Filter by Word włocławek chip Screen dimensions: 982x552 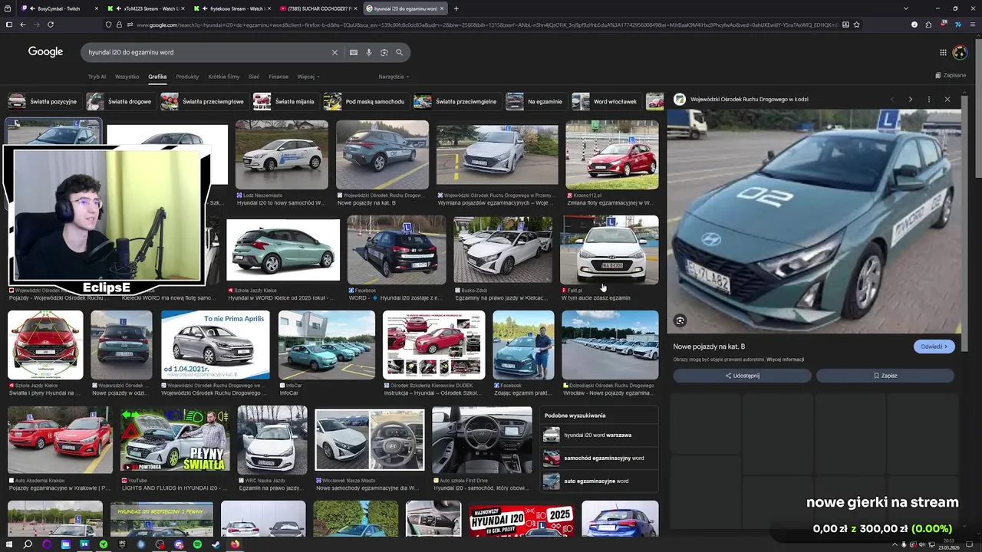606,101
